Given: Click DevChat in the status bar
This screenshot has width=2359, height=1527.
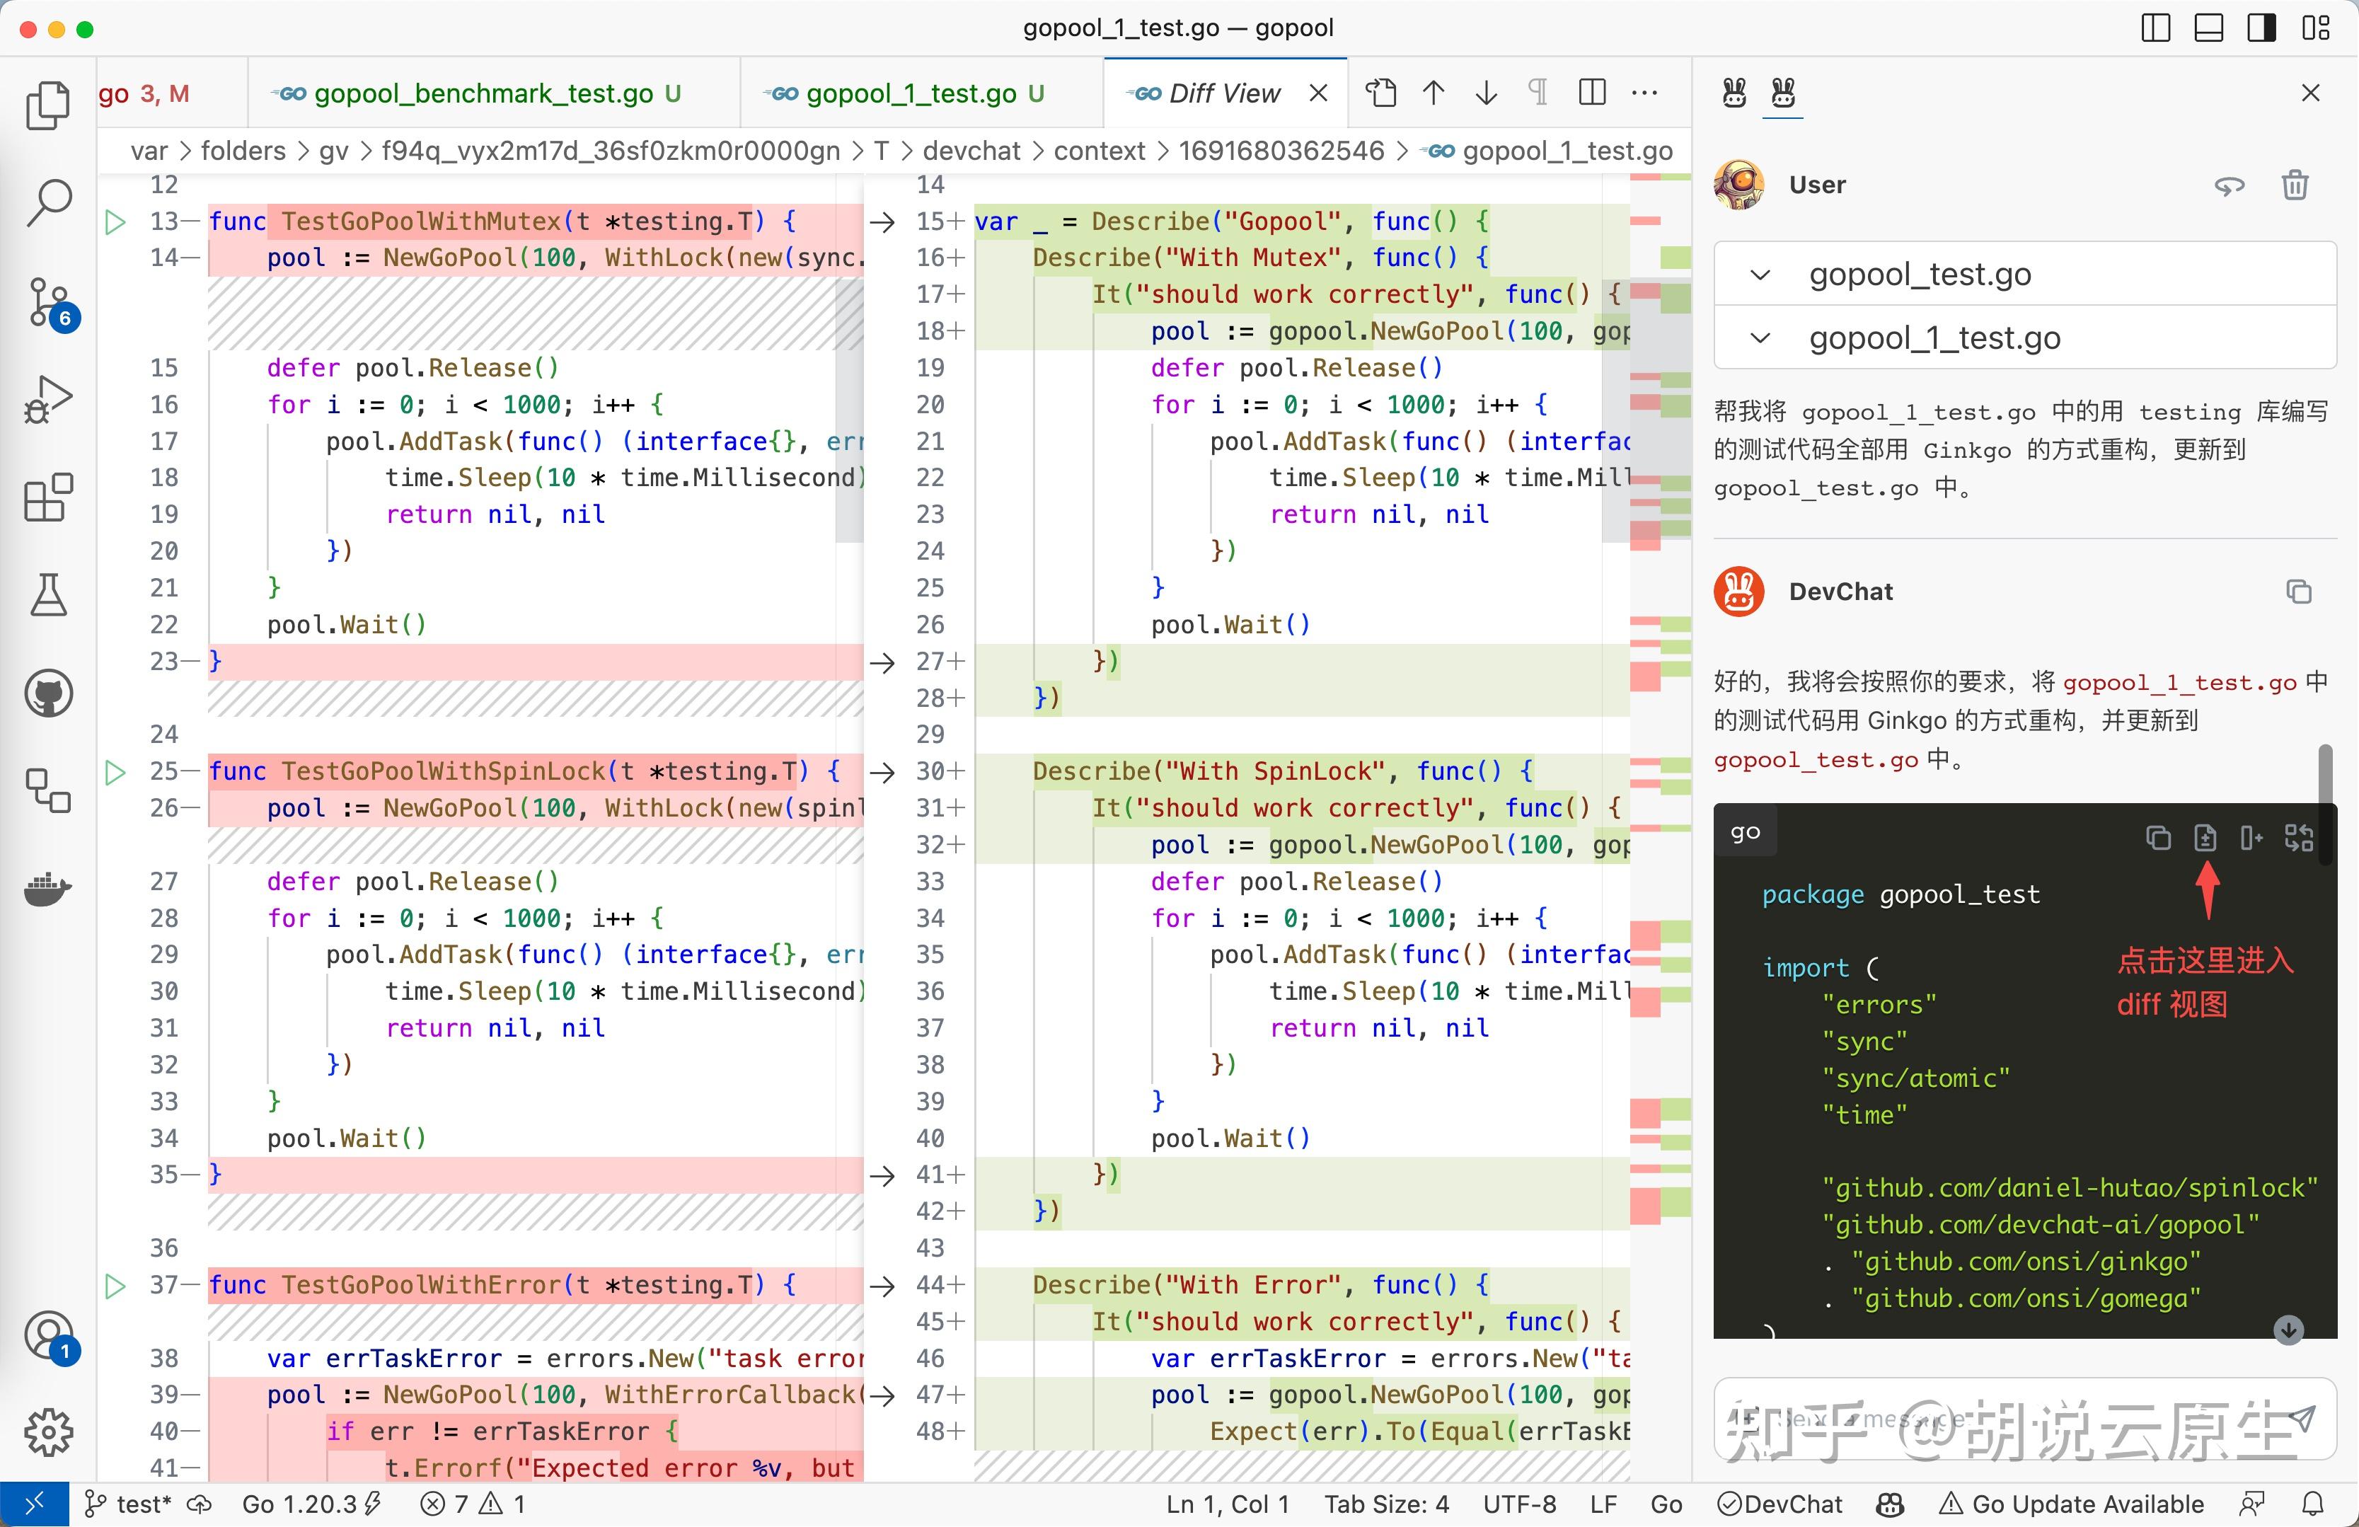Looking at the screenshot, I should [x=1780, y=1504].
